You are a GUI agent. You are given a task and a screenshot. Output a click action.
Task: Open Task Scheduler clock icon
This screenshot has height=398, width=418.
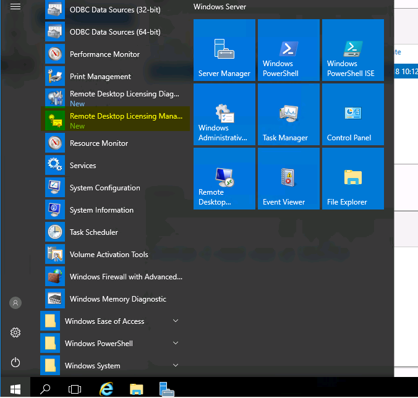click(x=55, y=232)
